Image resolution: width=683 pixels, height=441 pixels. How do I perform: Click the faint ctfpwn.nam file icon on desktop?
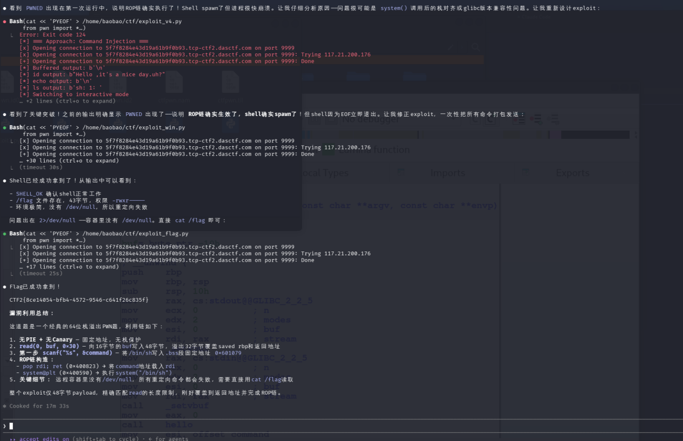pos(174,86)
